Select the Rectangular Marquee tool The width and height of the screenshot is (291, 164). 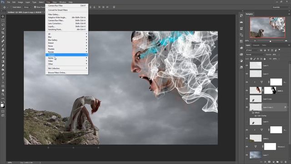pos(3,20)
